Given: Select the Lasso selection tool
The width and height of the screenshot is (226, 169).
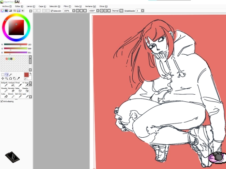Looking at the screenshot, I should tap(7, 75).
